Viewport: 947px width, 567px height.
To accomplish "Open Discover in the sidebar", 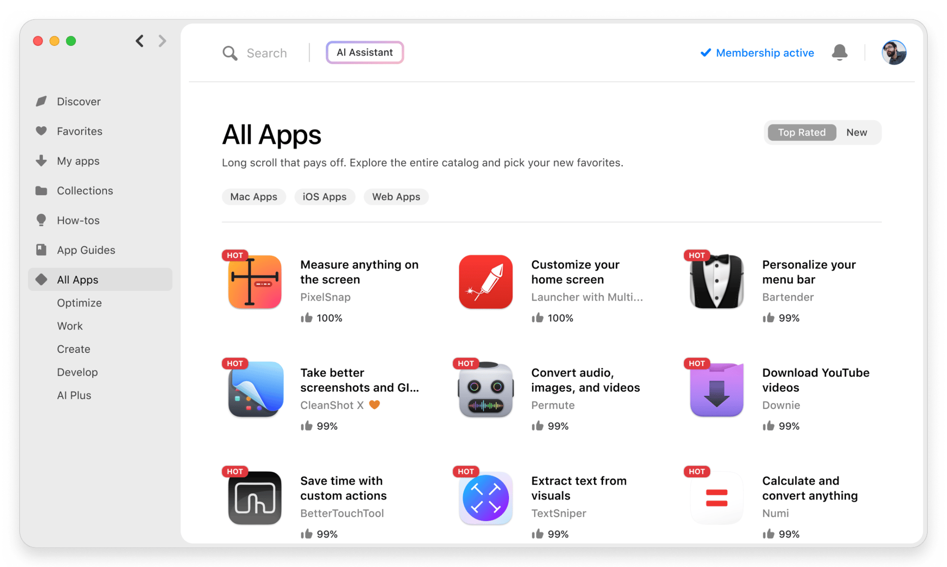I will (x=78, y=101).
